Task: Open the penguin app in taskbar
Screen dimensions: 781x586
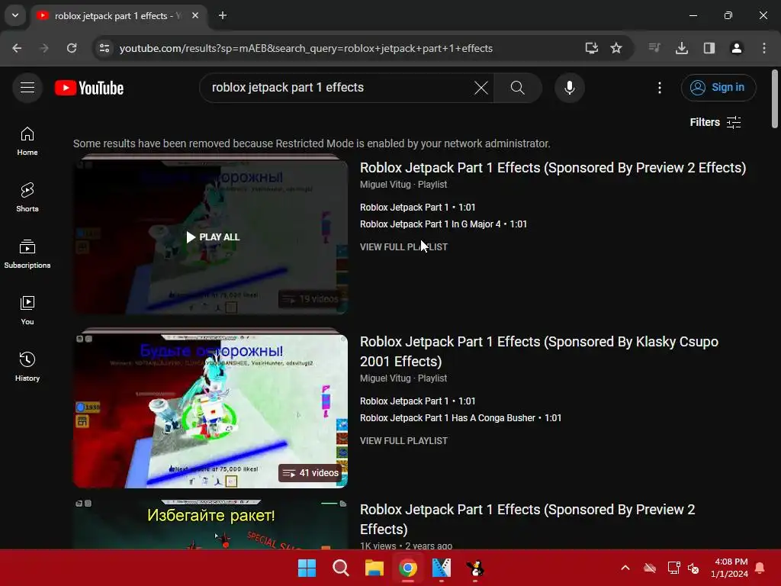Action: 475,568
